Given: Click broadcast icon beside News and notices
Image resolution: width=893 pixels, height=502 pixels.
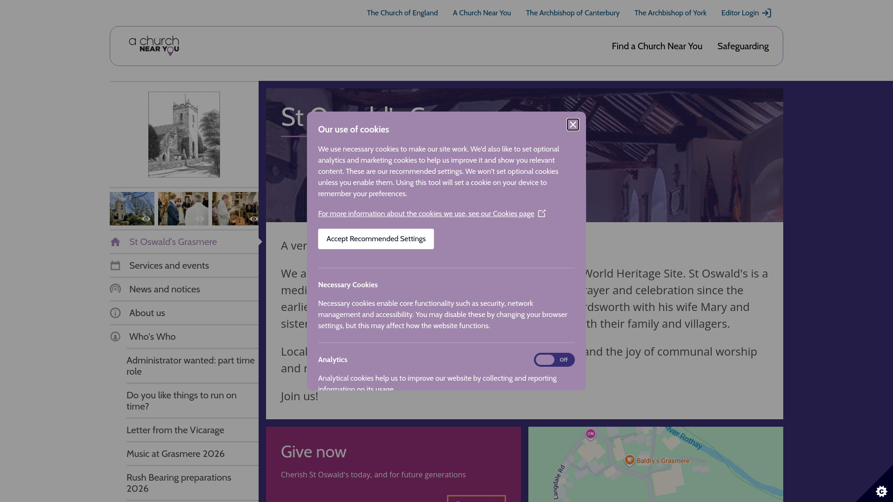Looking at the screenshot, I should pos(115,289).
